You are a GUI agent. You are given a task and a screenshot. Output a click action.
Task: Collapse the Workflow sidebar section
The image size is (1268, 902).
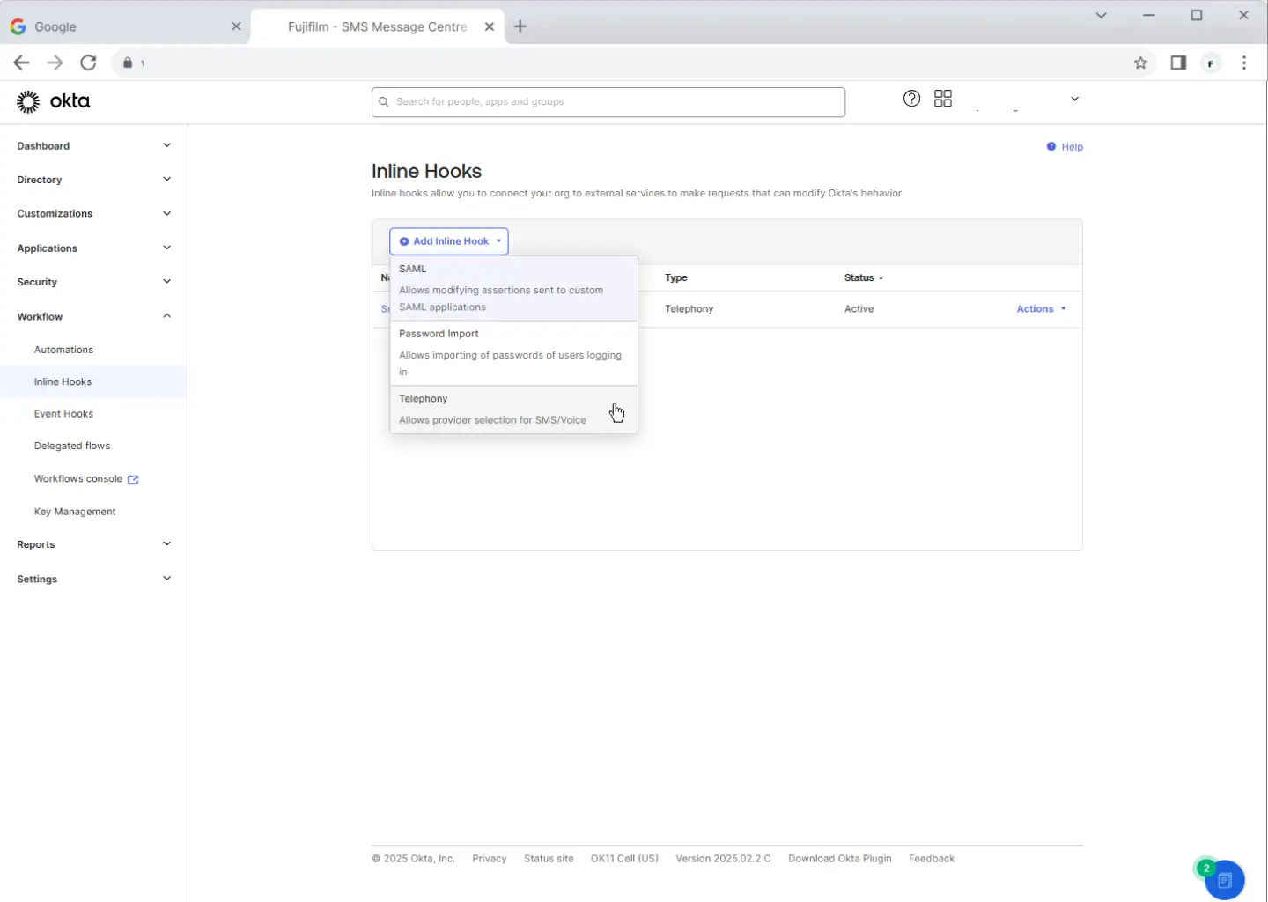93,316
